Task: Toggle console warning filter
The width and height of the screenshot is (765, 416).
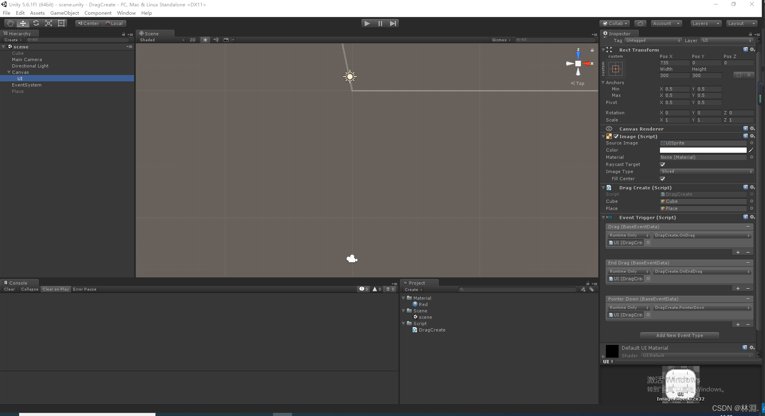Action: 377,289
